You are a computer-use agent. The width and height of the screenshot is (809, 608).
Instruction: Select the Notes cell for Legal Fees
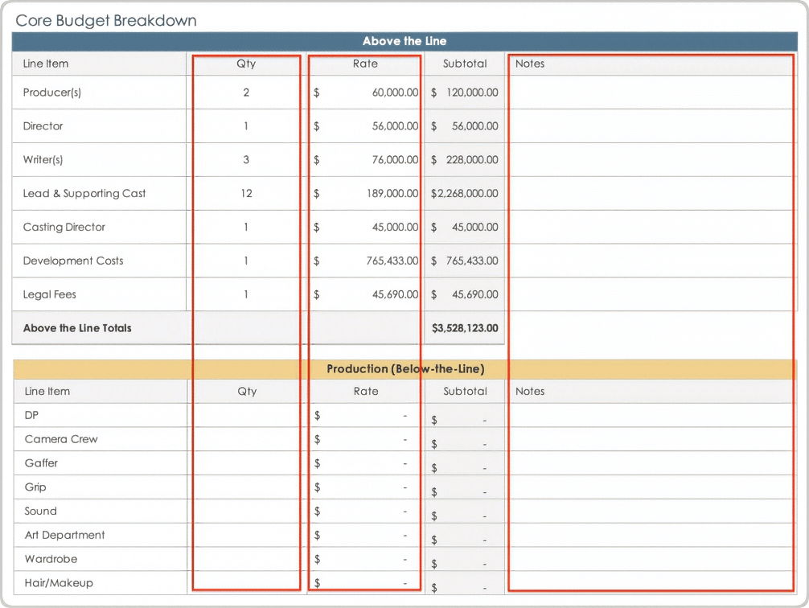point(651,295)
